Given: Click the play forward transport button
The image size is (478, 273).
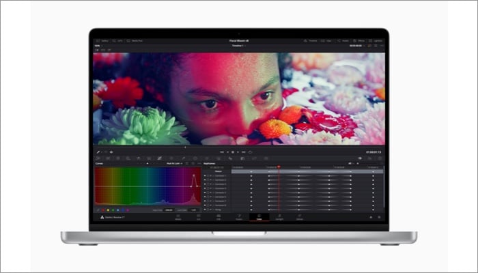Looking at the screenshot, I should pos(238,152).
